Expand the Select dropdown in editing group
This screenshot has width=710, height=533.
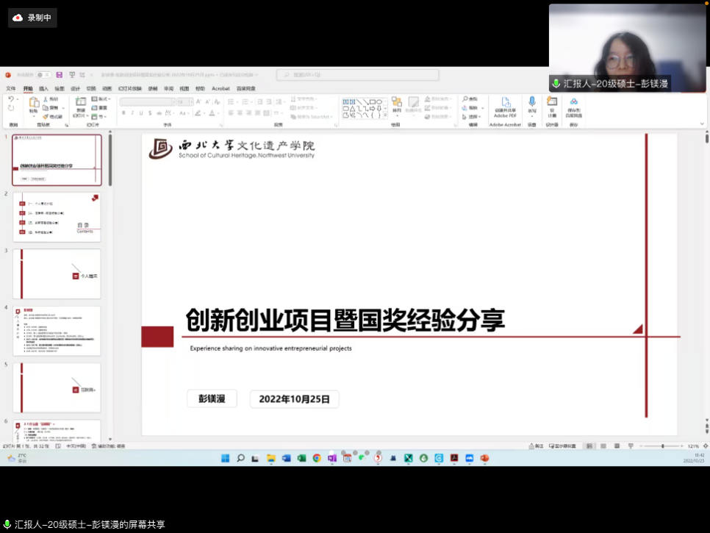pyautogui.click(x=472, y=117)
